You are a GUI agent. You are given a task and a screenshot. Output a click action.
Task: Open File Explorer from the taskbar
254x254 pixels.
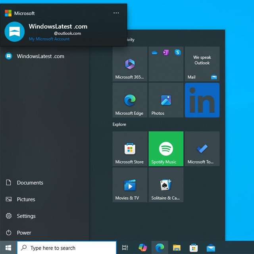[x=177, y=248]
